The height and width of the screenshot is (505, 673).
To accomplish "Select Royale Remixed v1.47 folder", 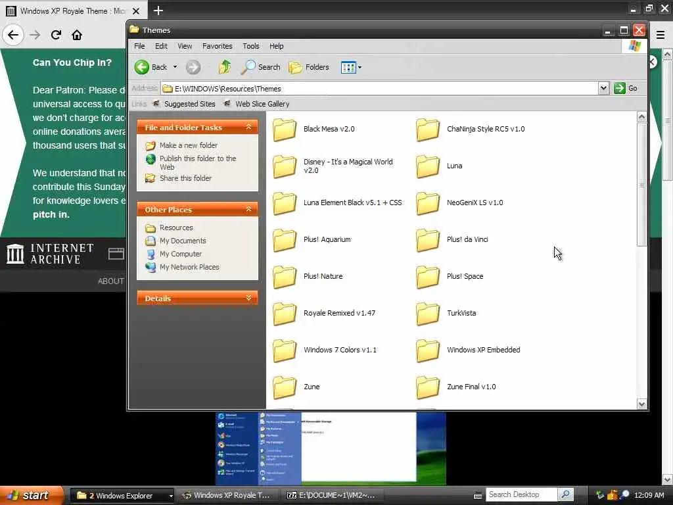I will (325, 314).
